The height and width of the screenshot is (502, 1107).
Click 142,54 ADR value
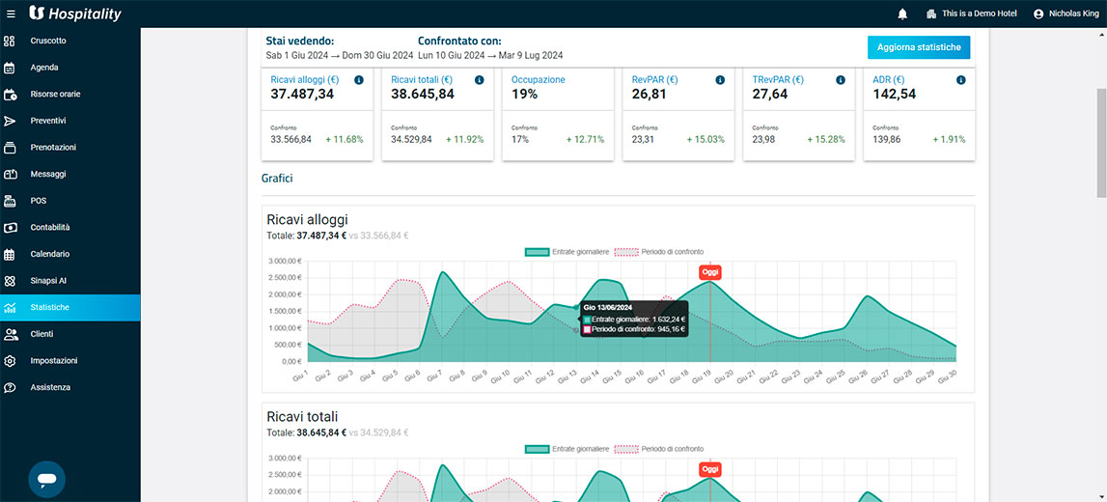pos(895,95)
